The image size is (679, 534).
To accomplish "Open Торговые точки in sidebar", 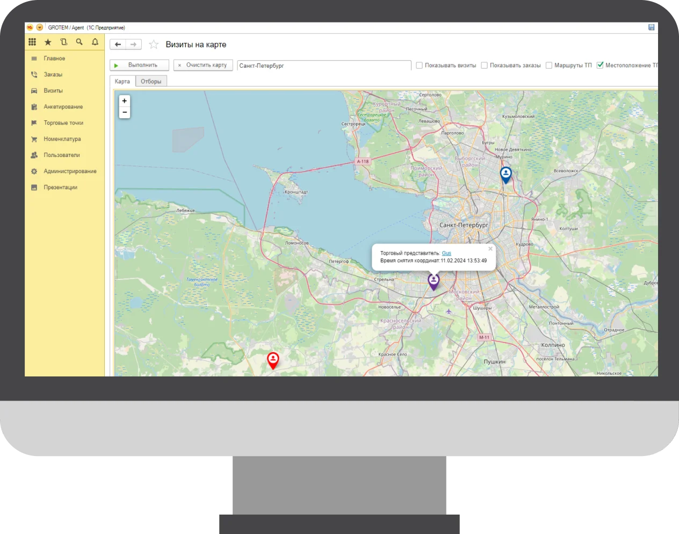I will tap(63, 123).
